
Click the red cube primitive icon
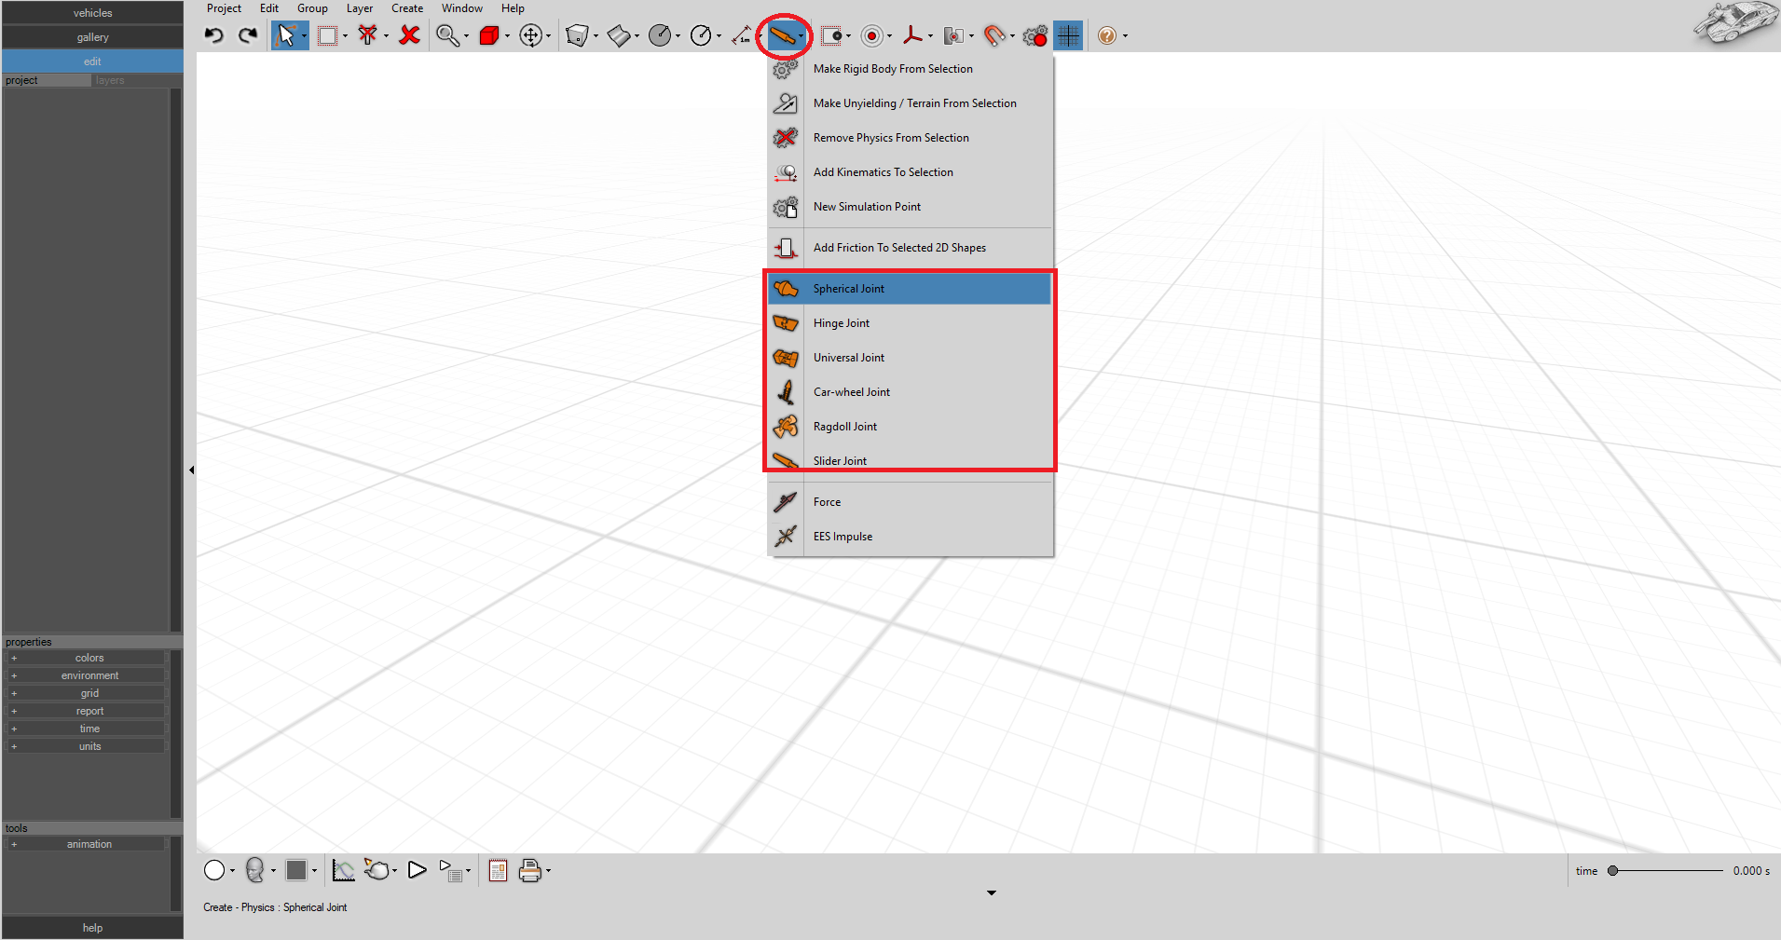tap(489, 35)
